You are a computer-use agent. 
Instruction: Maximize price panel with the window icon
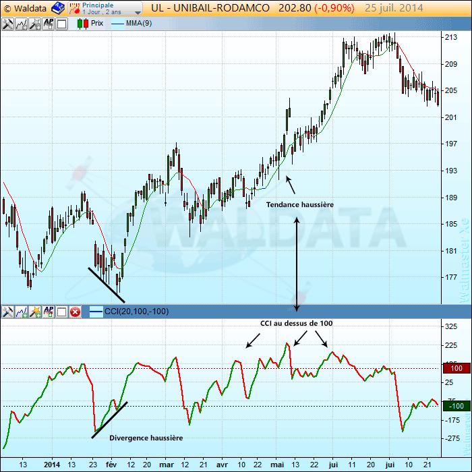[x=62, y=24]
